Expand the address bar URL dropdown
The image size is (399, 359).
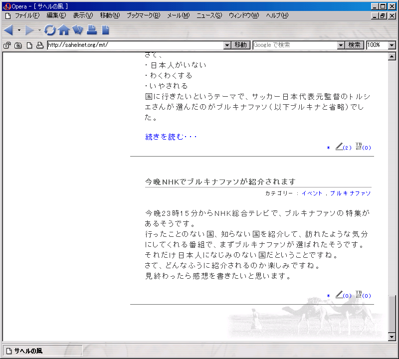227,45
